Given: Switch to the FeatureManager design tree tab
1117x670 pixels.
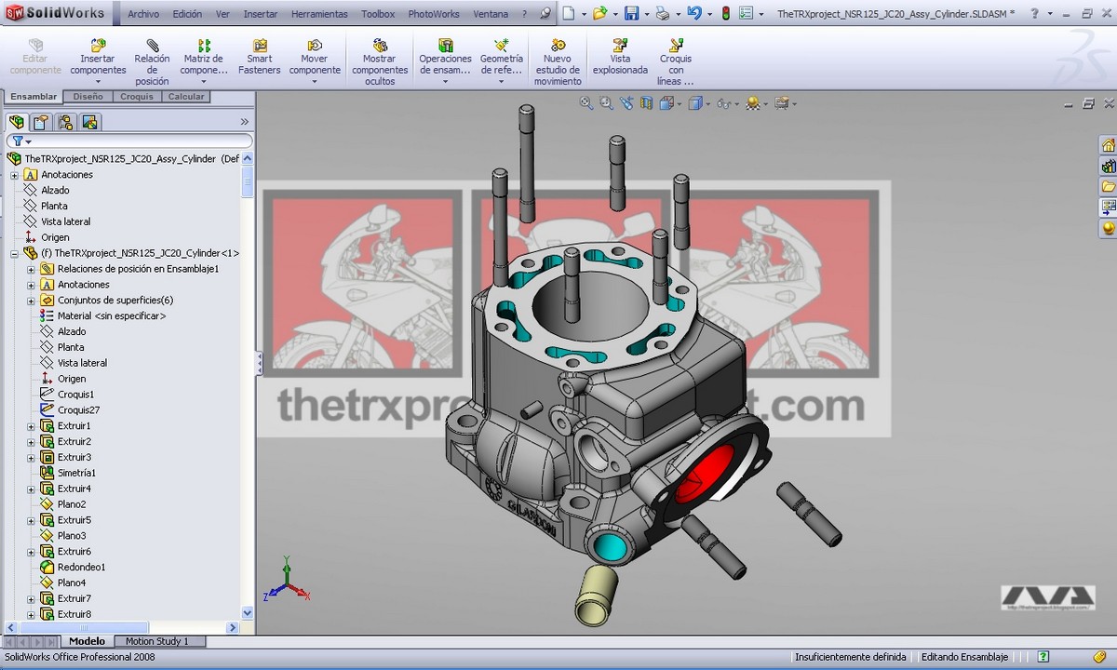Looking at the screenshot, I should (x=16, y=122).
